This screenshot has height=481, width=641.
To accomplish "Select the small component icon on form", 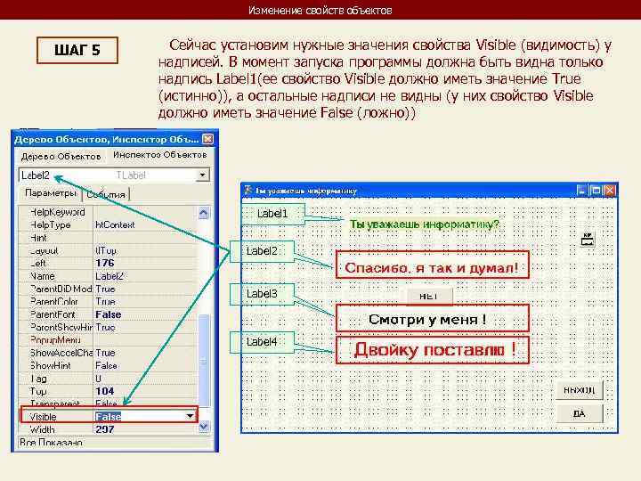I will pos(588,239).
